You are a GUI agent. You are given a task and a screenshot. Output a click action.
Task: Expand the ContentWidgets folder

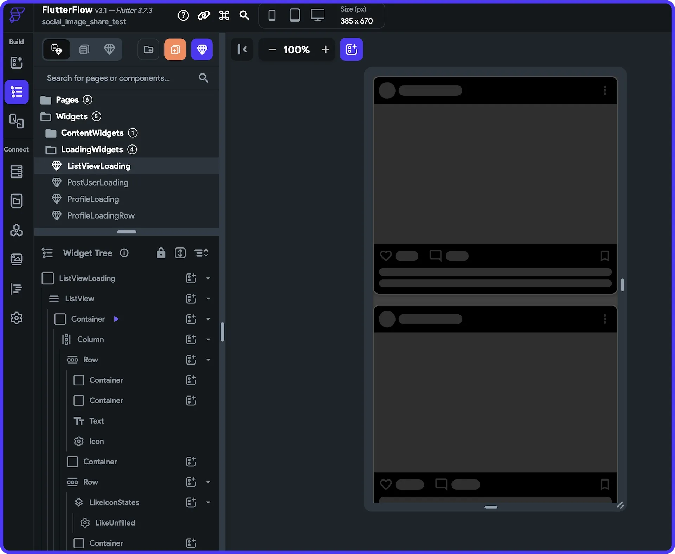[92, 133]
